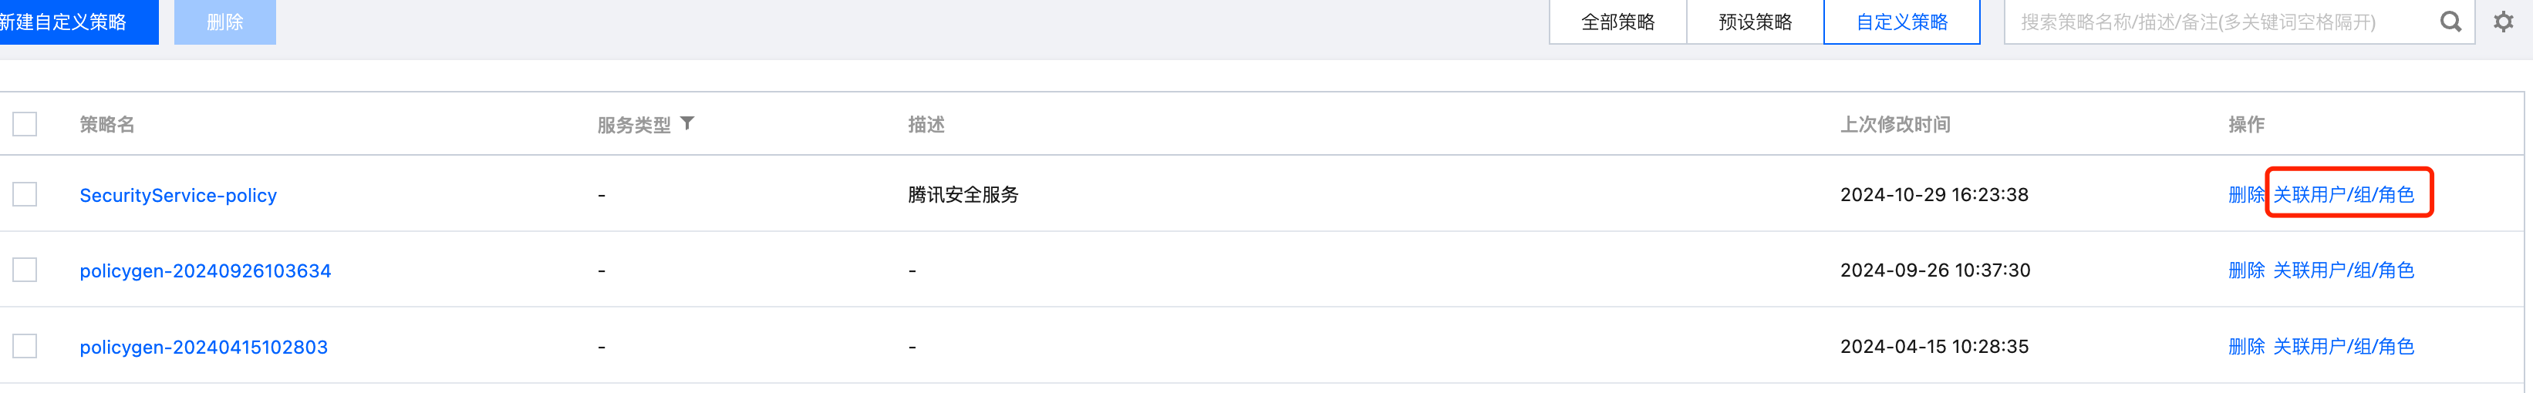Image resolution: width=2533 pixels, height=393 pixels.
Task: Click the 新建自定义策略 button
Action: tap(69, 22)
